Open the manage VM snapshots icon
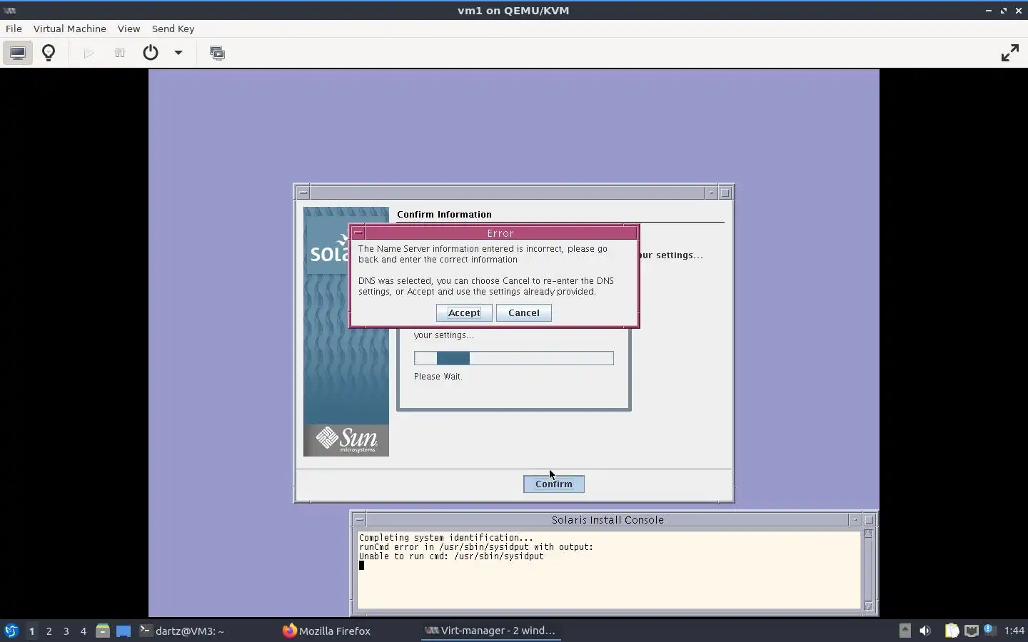 tap(217, 53)
